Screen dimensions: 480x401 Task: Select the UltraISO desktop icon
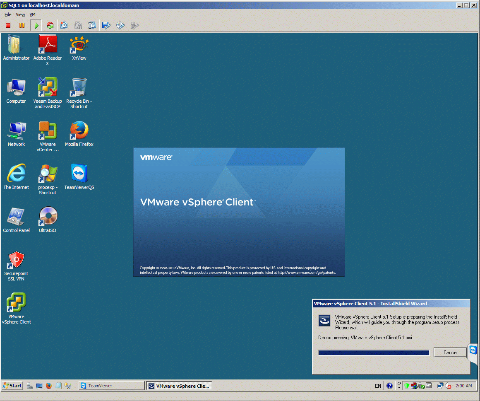[x=48, y=220]
